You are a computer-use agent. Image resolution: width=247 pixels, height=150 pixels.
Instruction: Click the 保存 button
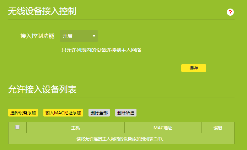pyautogui.click(x=194, y=68)
